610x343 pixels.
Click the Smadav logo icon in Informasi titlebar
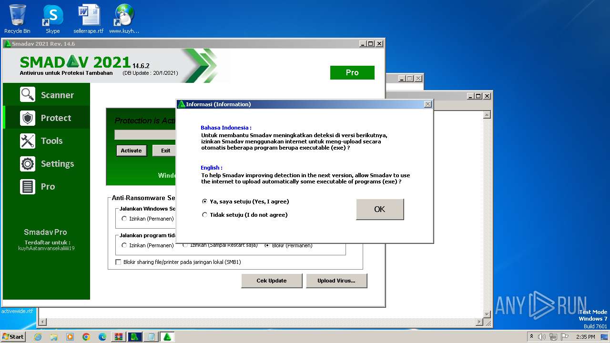tap(182, 104)
